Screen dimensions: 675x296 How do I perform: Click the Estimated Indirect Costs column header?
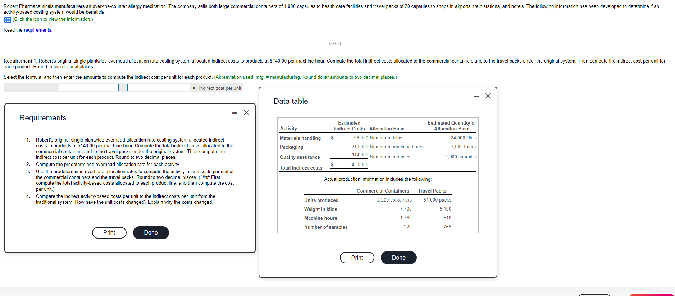349,126
